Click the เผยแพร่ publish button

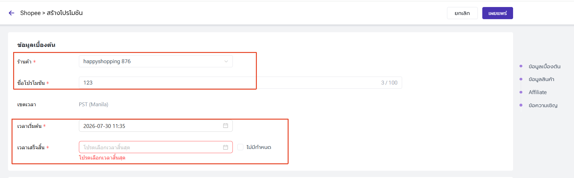click(497, 13)
